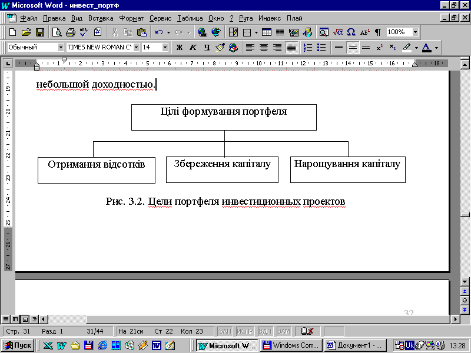The image size is (471, 353).
Task: Open Select Browse Object round button
Action: pos(465,301)
